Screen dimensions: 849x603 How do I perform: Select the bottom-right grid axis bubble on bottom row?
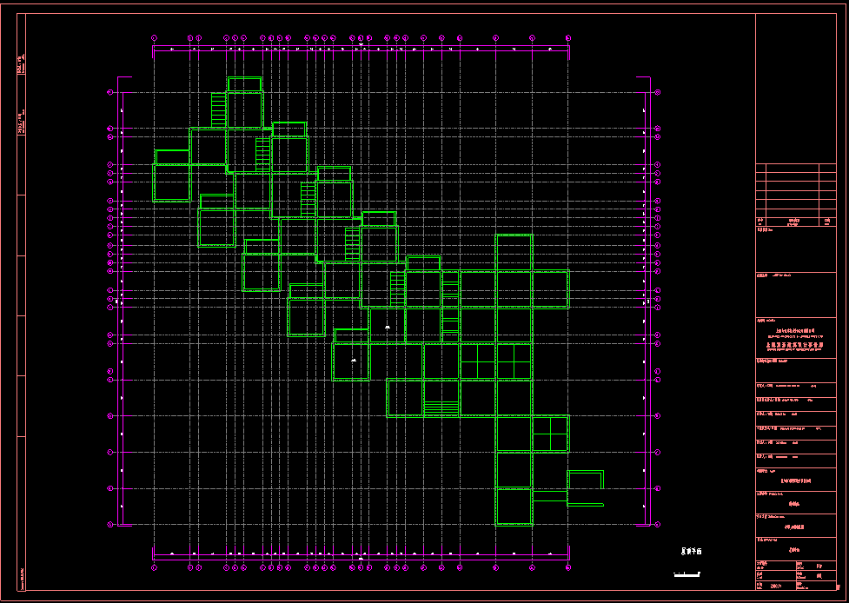568,567
